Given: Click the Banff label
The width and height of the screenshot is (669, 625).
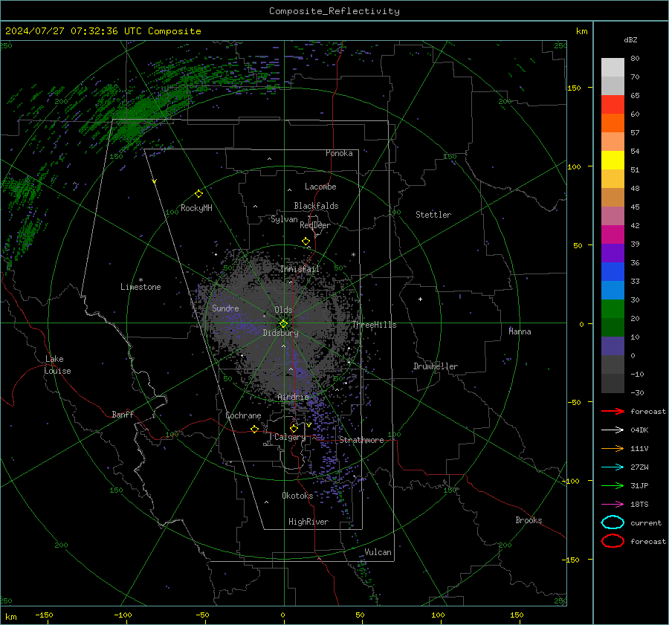Looking at the screenshot, I should 123,415.
